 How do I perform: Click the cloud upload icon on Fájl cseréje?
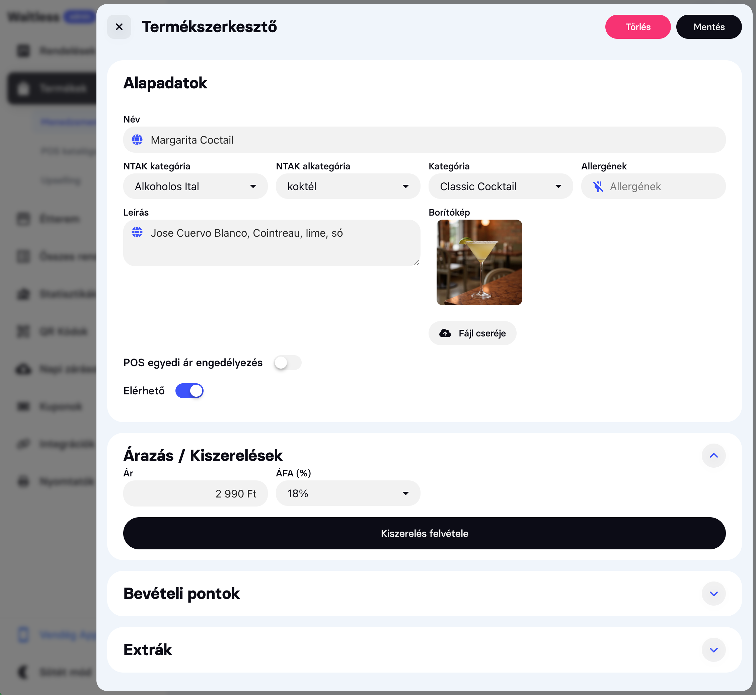(445, 333)
